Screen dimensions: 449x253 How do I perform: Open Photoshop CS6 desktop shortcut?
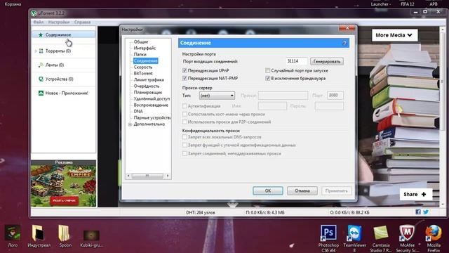coord(328,233)
